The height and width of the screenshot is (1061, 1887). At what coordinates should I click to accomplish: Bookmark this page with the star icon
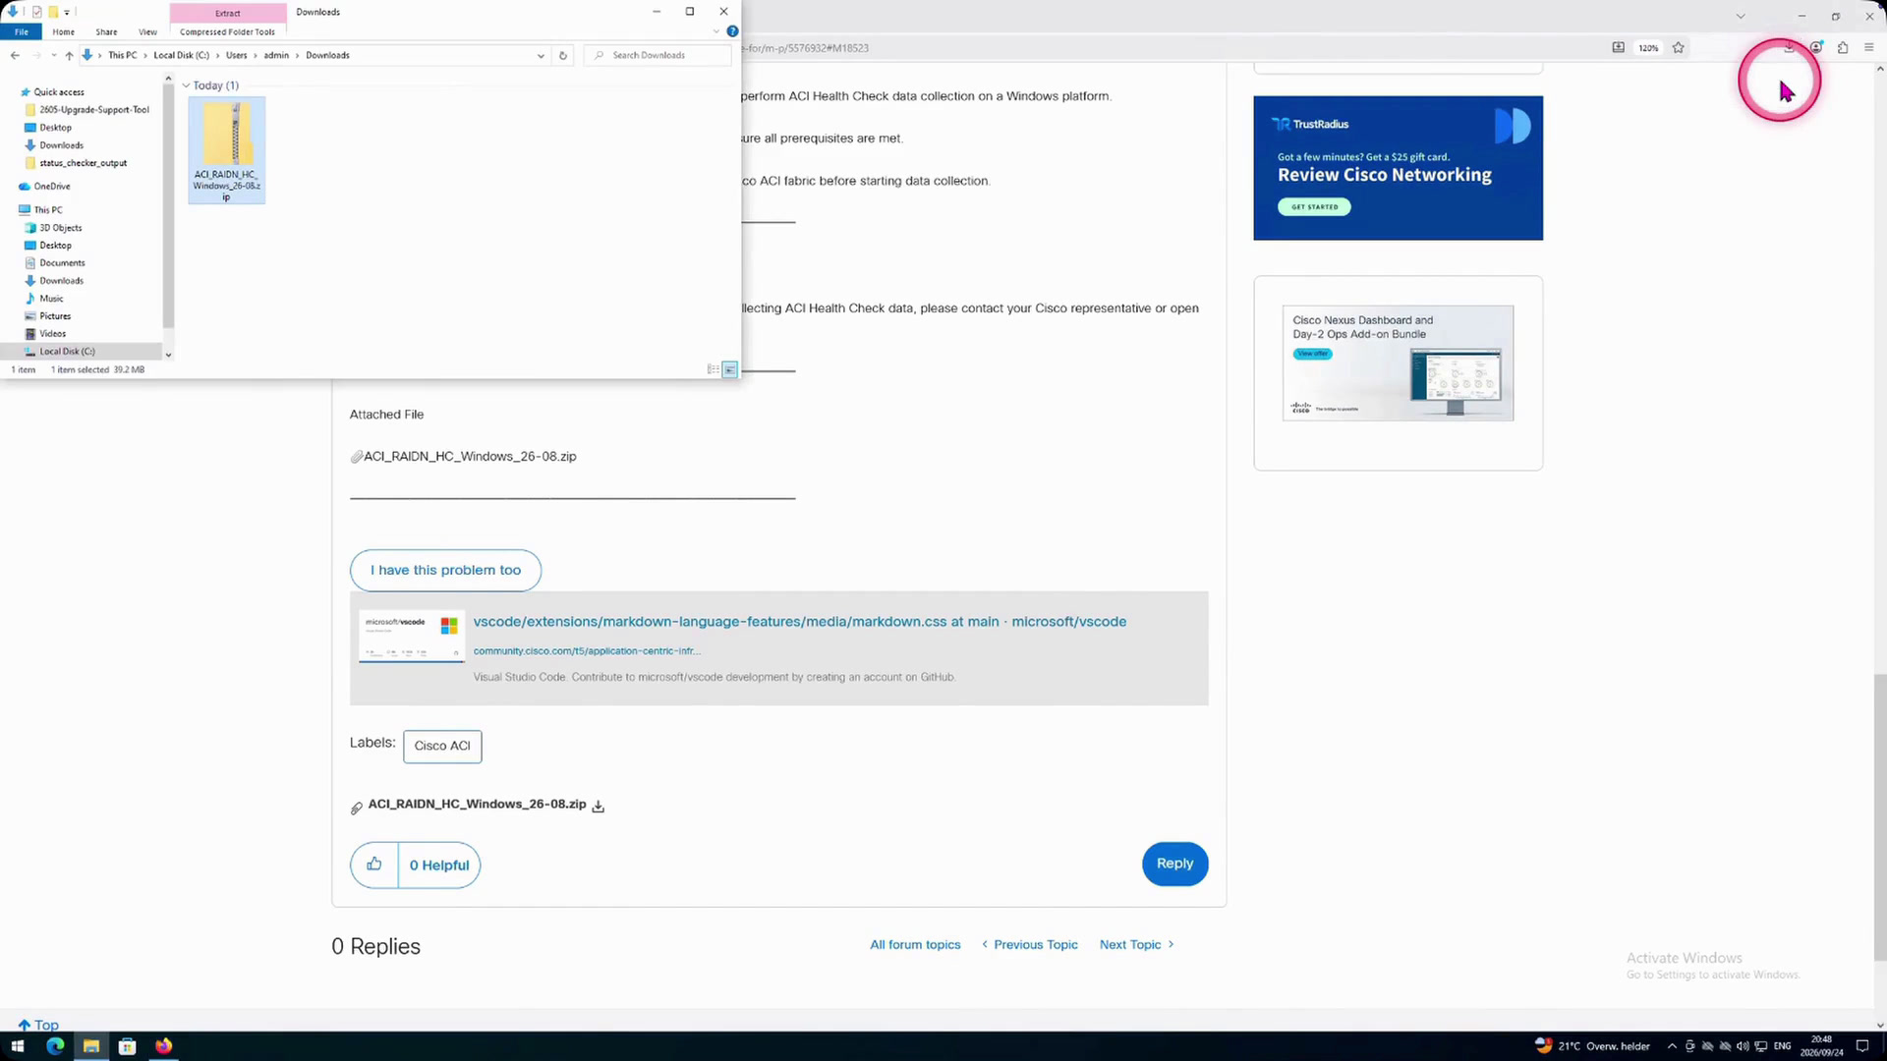[1679, 47]
